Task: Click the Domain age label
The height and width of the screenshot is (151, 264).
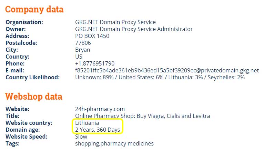Action: [22, 130]
